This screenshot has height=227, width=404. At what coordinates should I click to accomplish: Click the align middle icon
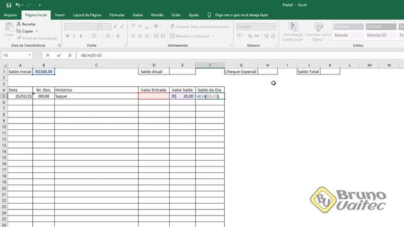point(140,26)
